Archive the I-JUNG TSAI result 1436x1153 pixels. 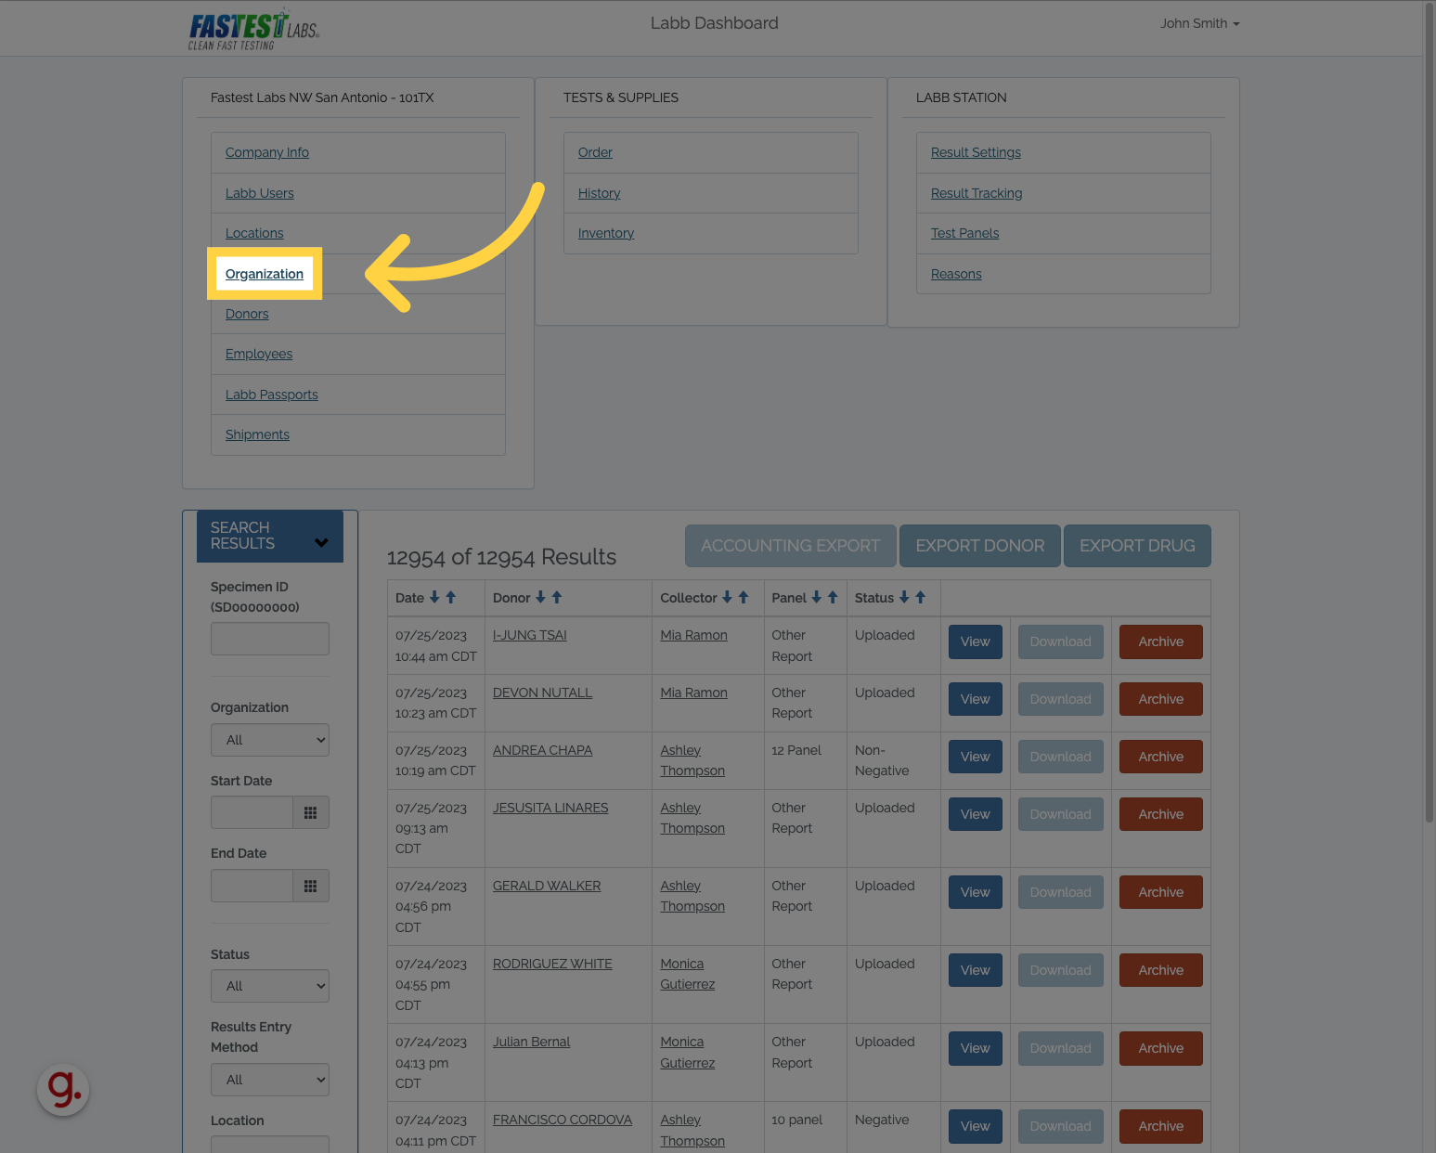pos(1160,641)
